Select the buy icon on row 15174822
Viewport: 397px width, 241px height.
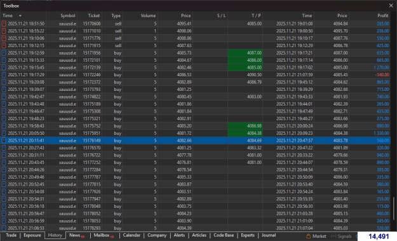[4, 97]
